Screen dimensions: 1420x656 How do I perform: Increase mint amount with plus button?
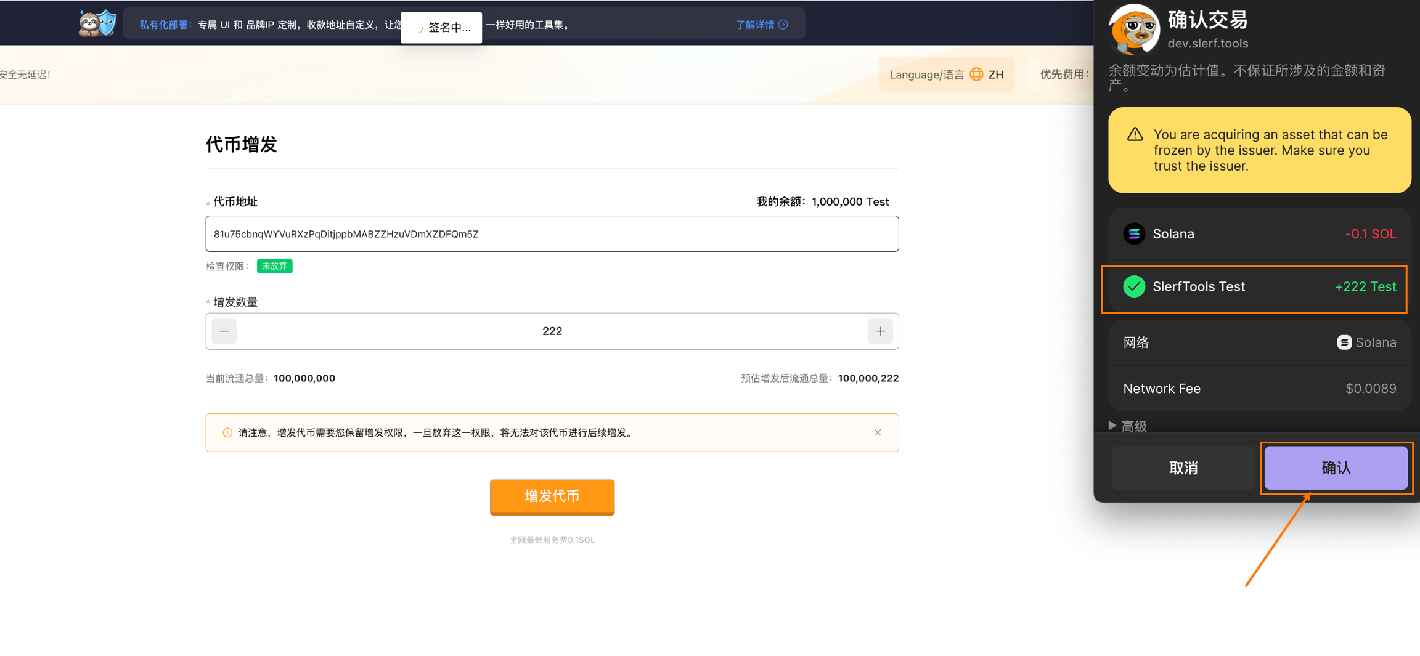[879, 331]
